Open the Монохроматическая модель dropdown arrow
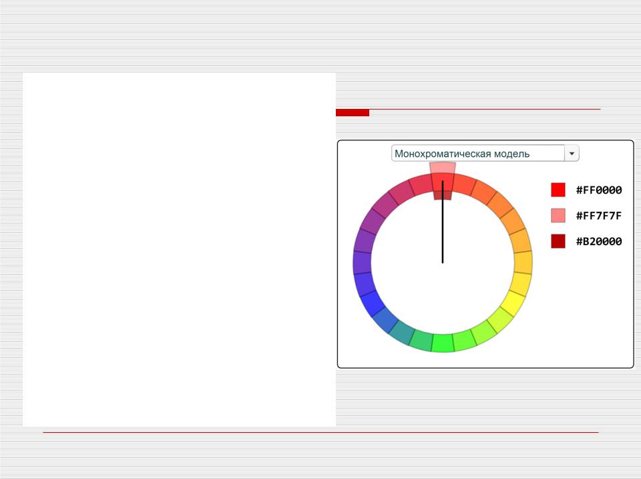The height and width of the screenshot is (479, 641). (x=572, y=154)
